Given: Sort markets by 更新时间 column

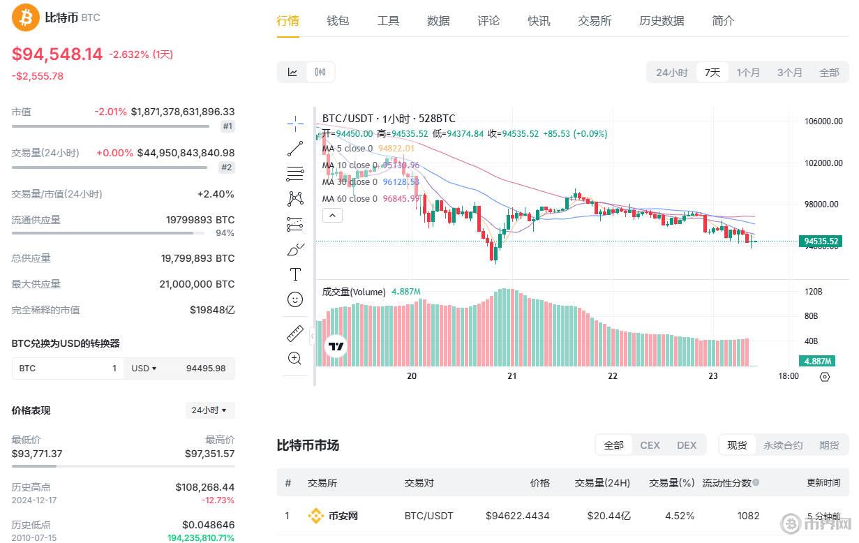Looking at the screenshot, I should (823, 482).
